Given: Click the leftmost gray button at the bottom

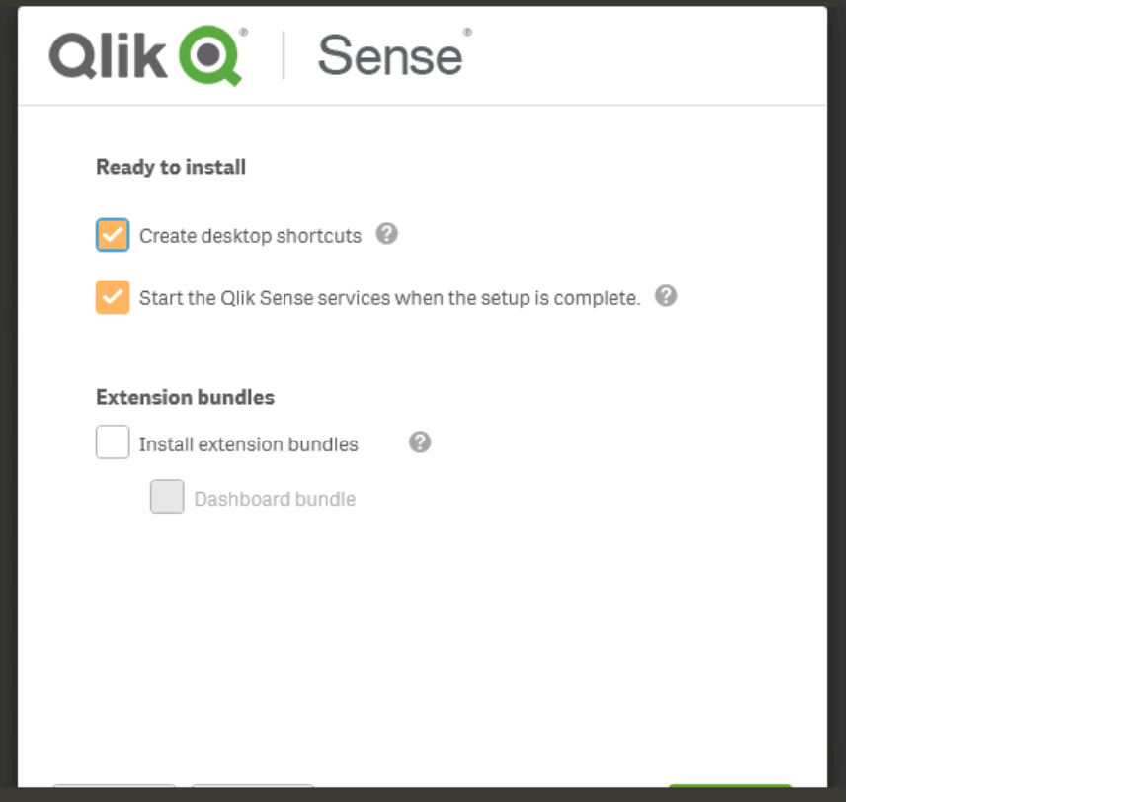Looking at the screenshot, I should 116,795.
